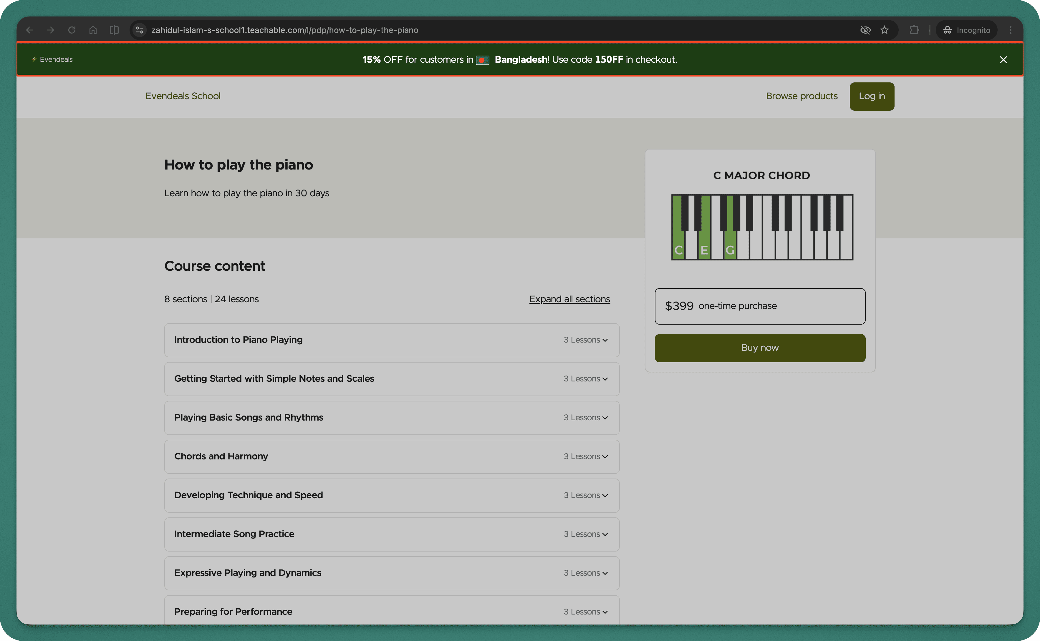Expand the Chords and Harmony section
The height and width of the screenshot is (641, 1040).
point(392,456)
